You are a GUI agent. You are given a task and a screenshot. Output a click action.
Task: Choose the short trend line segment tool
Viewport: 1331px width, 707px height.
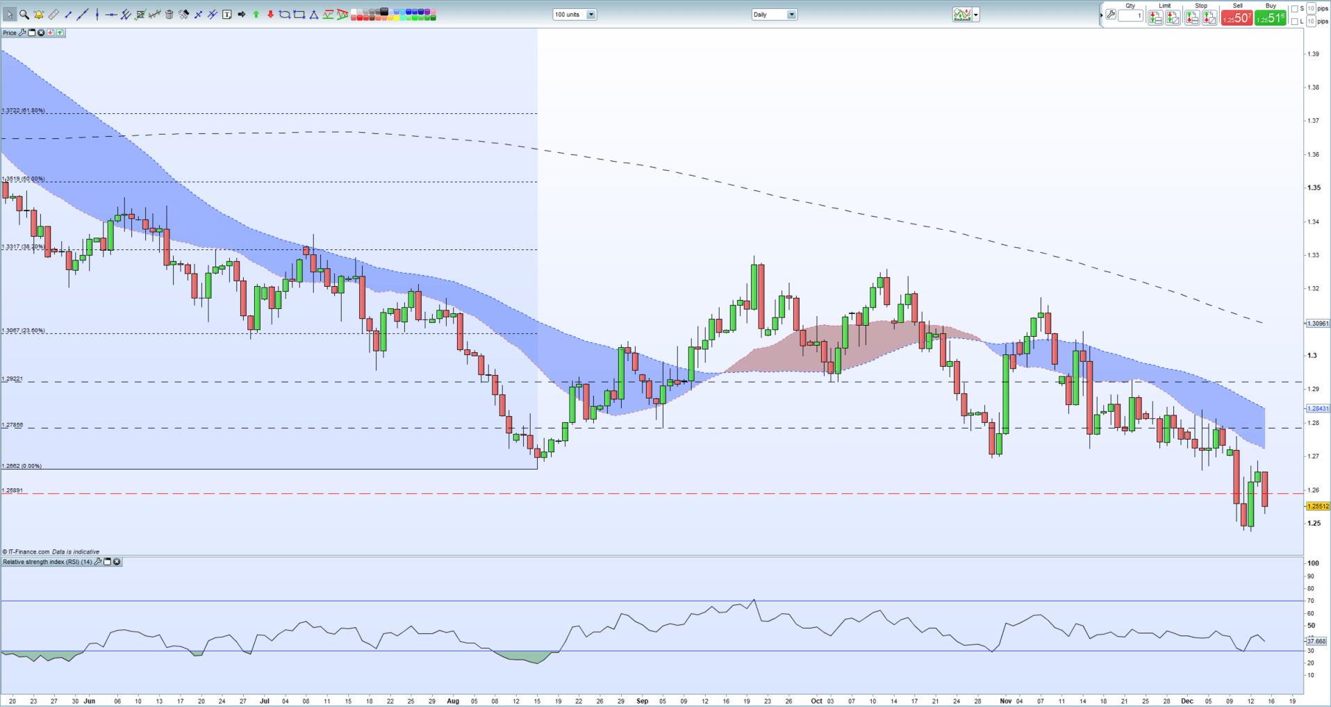[x=68, y=15]
